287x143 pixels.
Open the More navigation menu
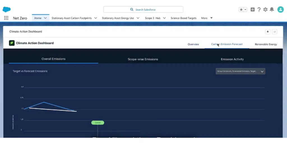(x=207, y=18)
